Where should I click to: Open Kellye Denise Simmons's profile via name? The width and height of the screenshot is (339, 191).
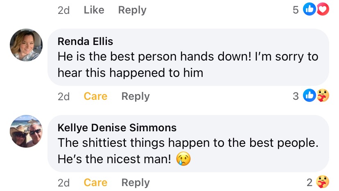(x=117, y=128)
